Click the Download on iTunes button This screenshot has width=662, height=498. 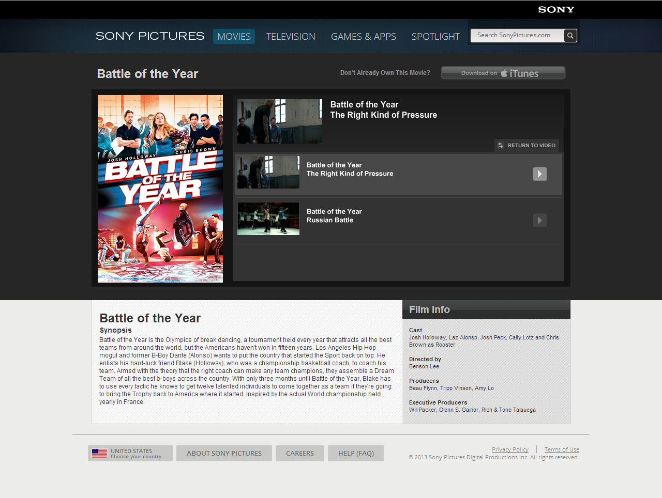(503, 73)
